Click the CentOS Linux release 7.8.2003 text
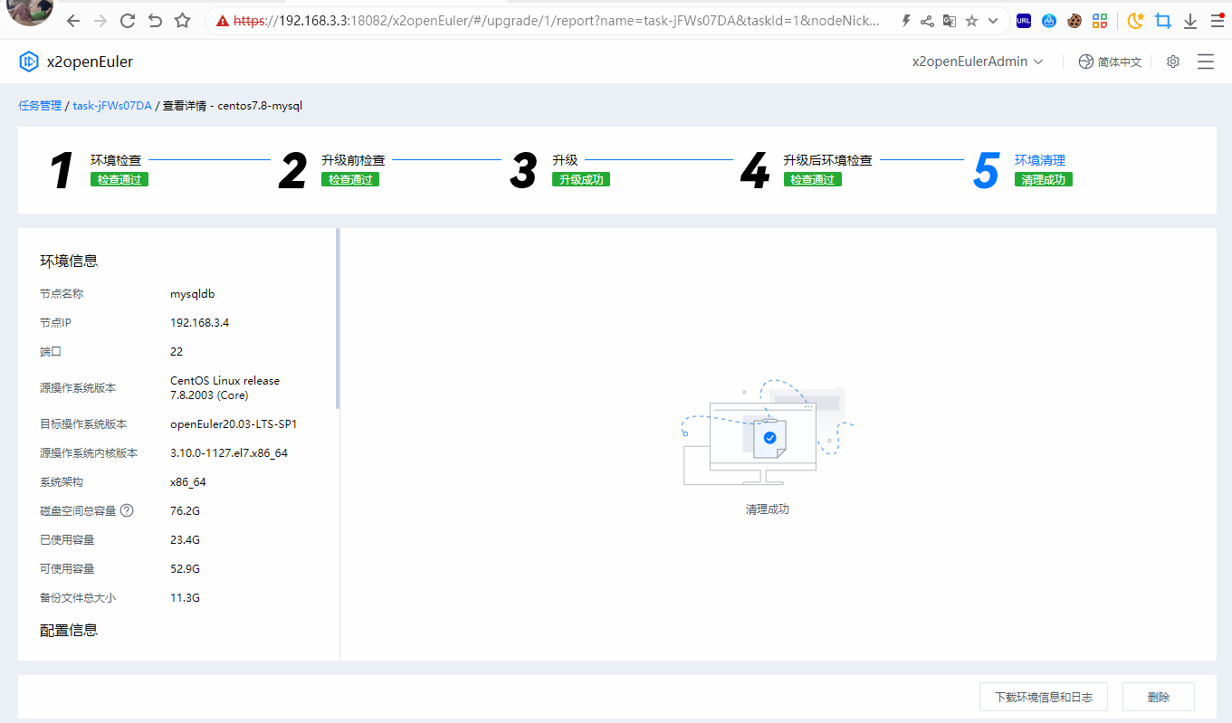This screenshot has height=723, width=1232. pyautogui.click(x=225, y=388)
